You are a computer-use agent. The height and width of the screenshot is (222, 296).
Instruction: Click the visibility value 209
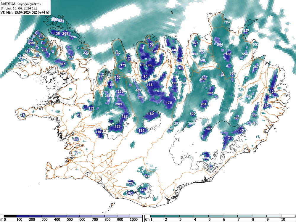(65, 34)
